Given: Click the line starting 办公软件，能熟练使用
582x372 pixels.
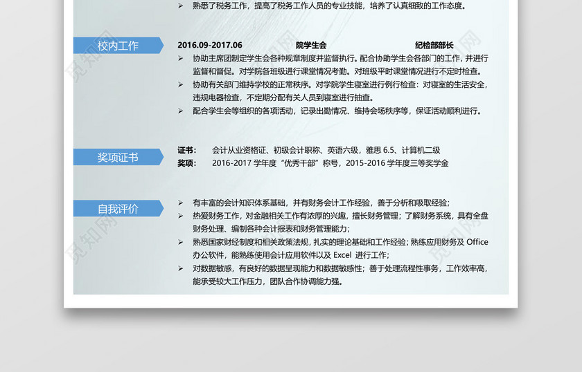Looking at the screenshot, I should coord(291,255).
